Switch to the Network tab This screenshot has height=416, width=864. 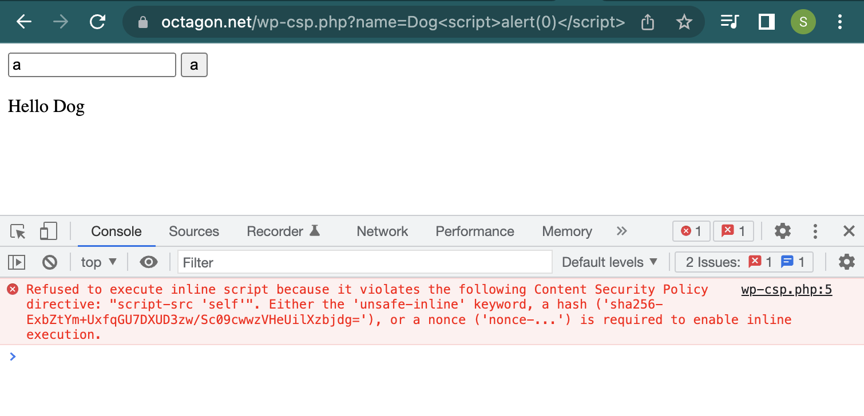382,231
